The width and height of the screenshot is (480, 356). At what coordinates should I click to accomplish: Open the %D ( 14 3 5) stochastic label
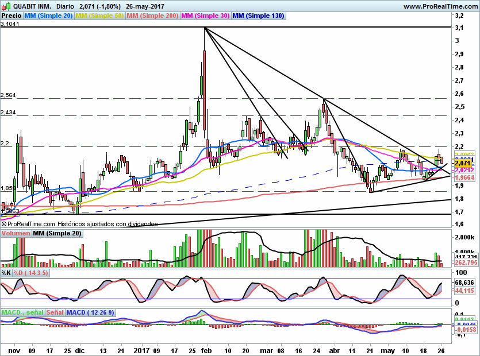point(30,273)
